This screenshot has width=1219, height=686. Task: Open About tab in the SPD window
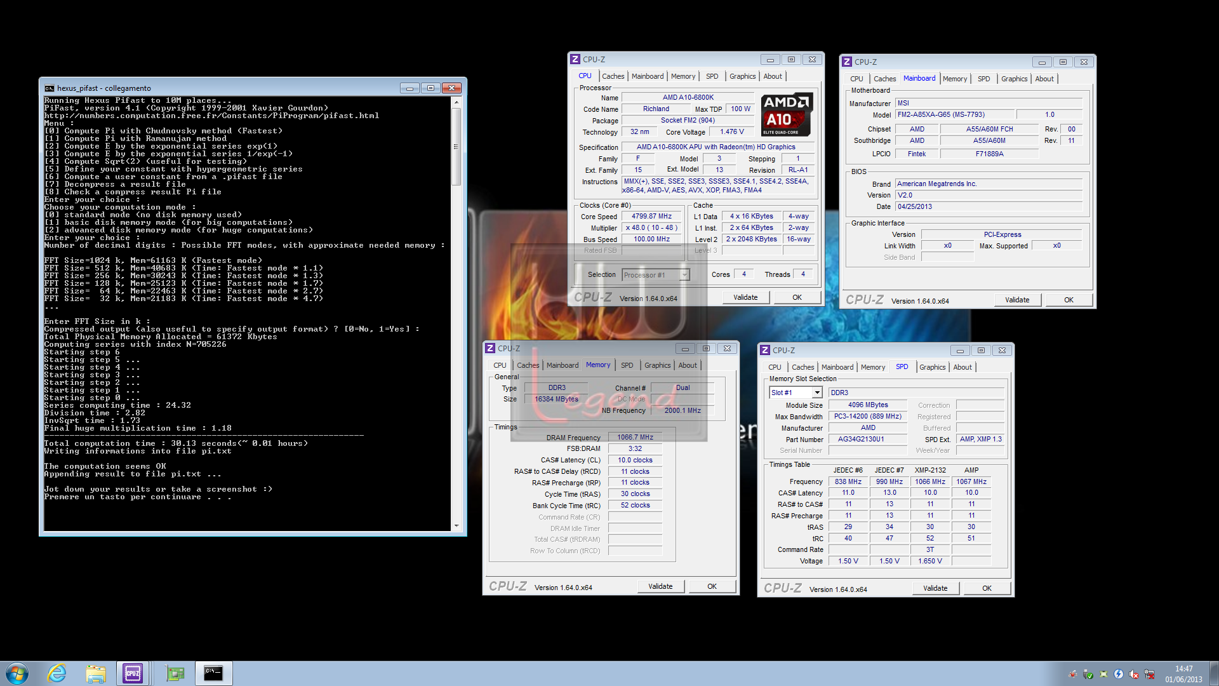pos(963,367)
